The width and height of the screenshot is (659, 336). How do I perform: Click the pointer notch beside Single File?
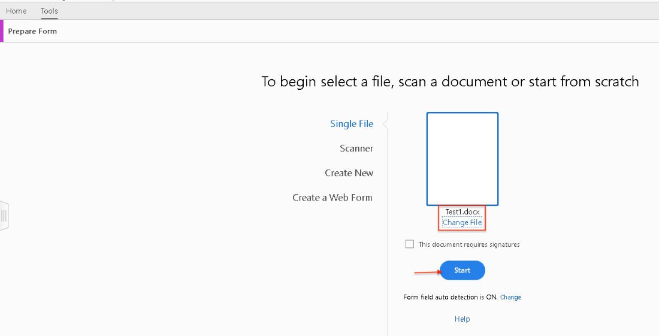(x=385, y=124)
